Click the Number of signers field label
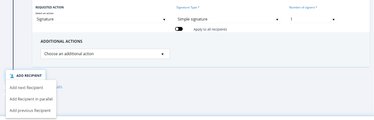374x120 pixels. click(303, 7)
